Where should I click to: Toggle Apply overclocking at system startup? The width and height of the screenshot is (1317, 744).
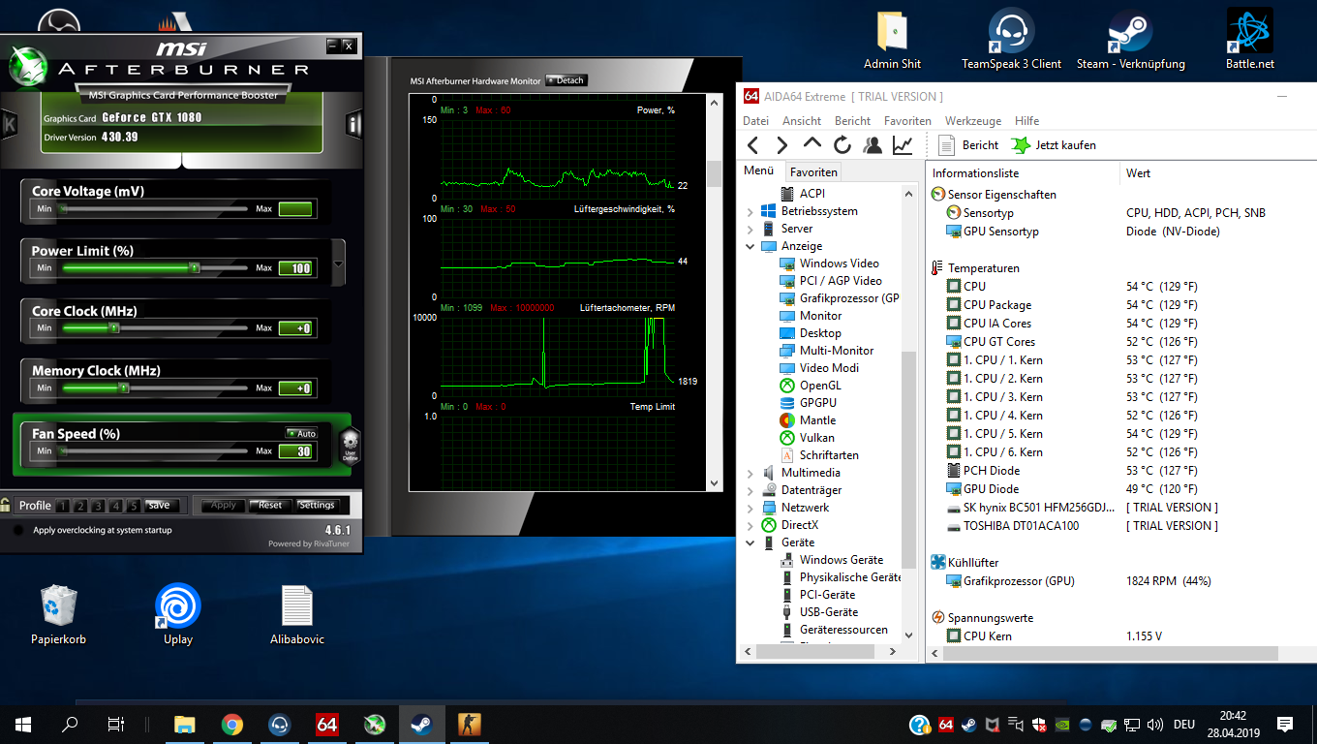[17, 530]
